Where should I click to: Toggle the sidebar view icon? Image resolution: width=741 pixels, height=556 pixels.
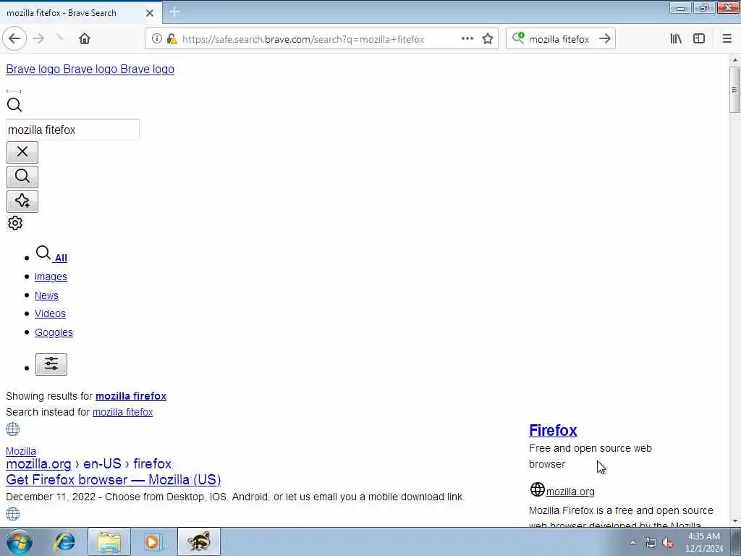[x=699, y=39]
